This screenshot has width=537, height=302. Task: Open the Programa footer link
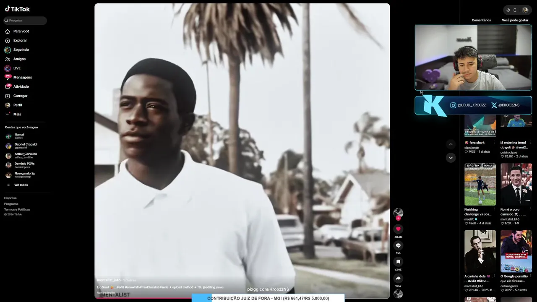pos(11,204)
